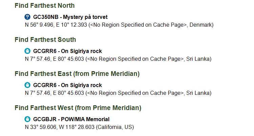The width and height of the screenshot is (254, 136).
Task: Click the ghost icon beside GCGBJR POW/MIA Memorial
Action: pos(27,119)
